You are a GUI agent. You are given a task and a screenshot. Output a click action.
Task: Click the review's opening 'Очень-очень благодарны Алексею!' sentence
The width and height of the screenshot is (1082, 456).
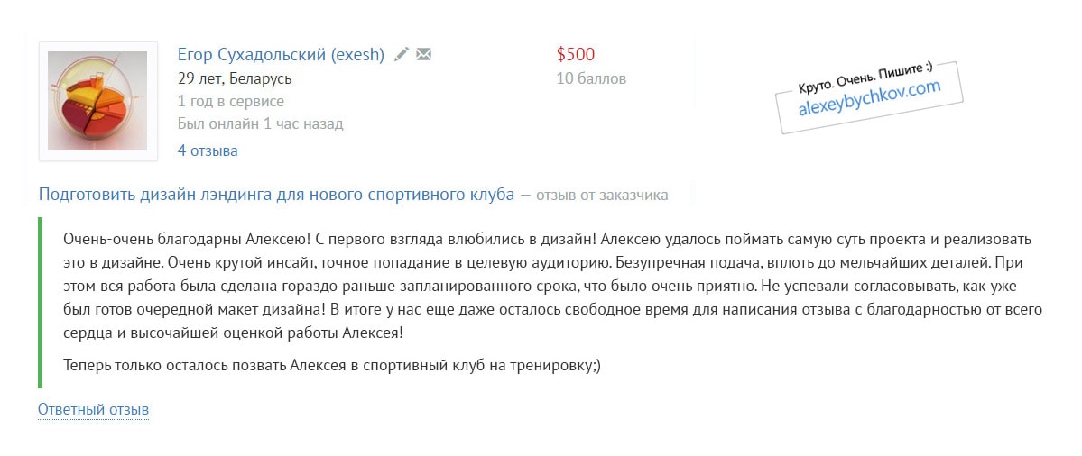(180, 242)
